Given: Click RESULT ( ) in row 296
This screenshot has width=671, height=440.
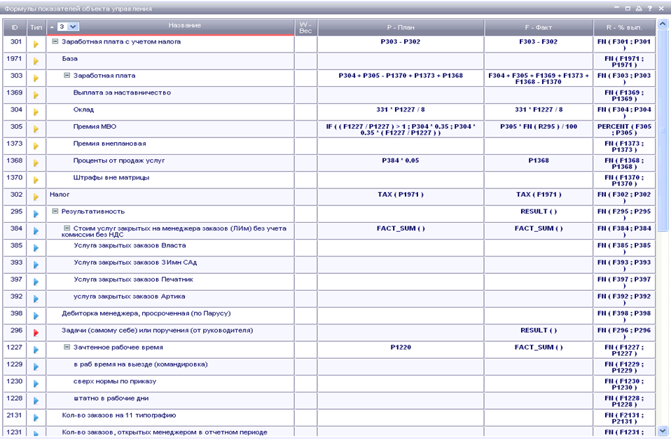Looking at the screenshot, I should pos(539,331).
